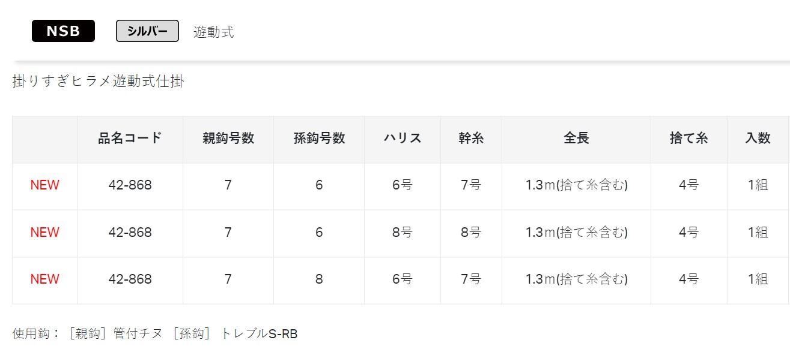Click the 遊動式 label
790x355 pixels.
point(214,32)
